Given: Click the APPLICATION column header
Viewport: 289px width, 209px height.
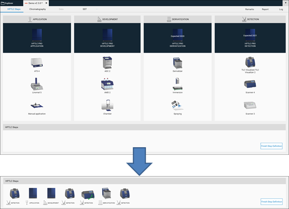Looking at the screenshot, I should coord(37,19).
